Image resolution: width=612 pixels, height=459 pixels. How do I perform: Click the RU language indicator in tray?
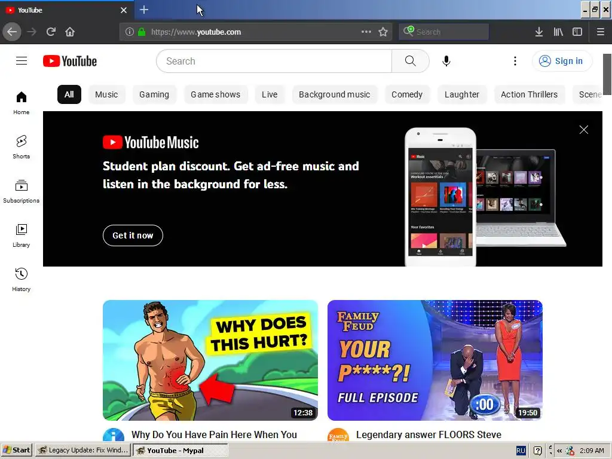click(x=521, y=451)
